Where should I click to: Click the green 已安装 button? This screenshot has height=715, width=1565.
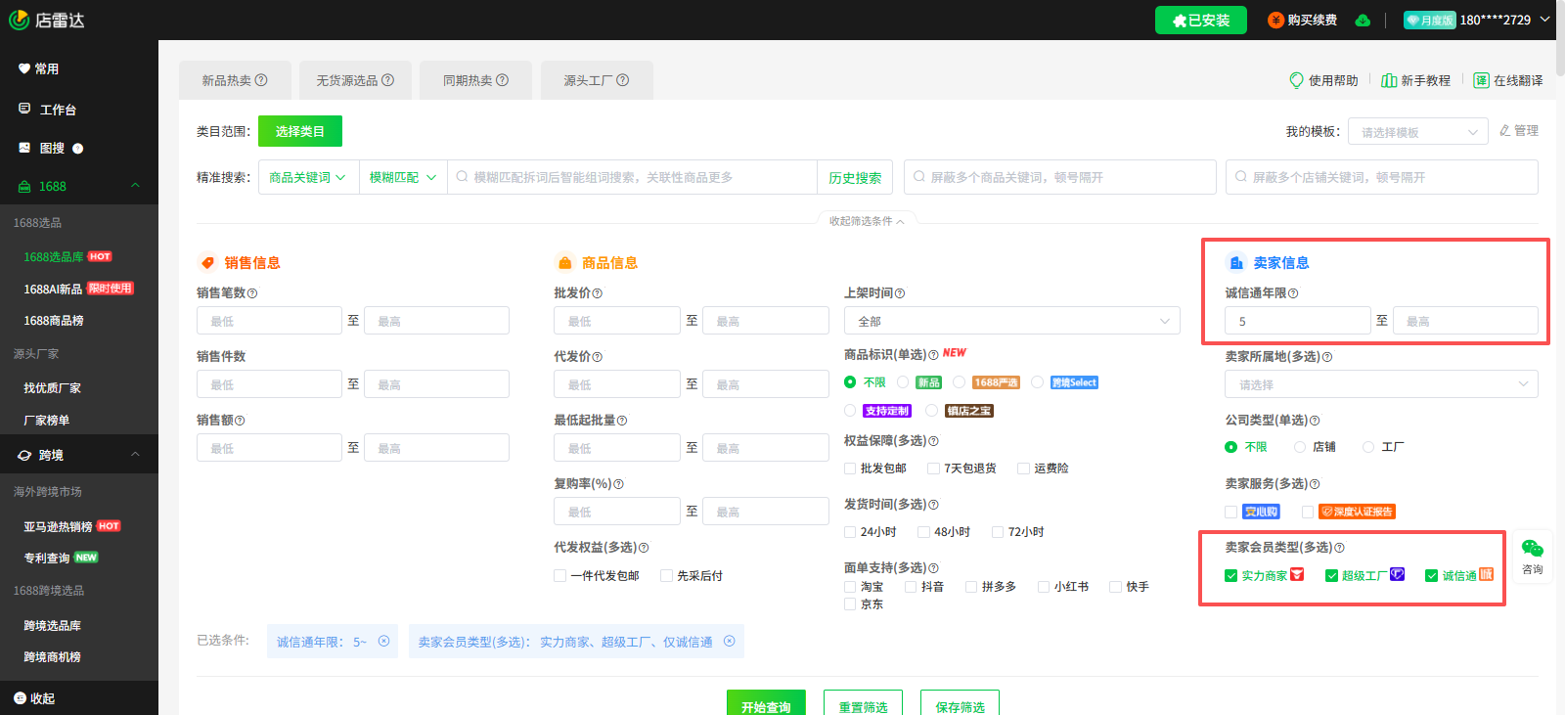click(x=1201, y=21)
